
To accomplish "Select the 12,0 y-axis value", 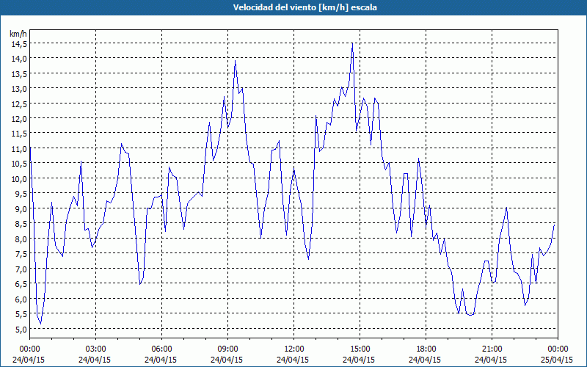I will [19, 119].
